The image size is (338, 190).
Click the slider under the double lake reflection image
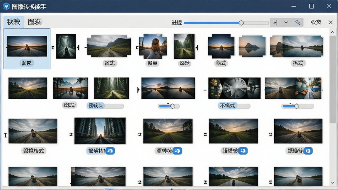[169, 106]
